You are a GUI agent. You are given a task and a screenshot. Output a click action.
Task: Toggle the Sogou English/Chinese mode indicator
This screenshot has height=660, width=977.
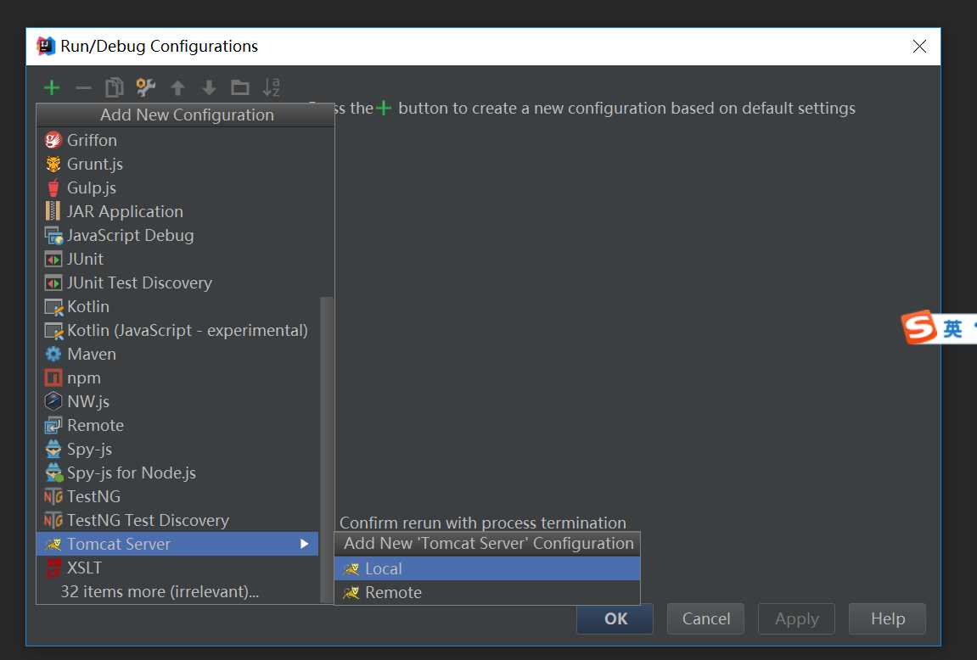coord(952,328)
